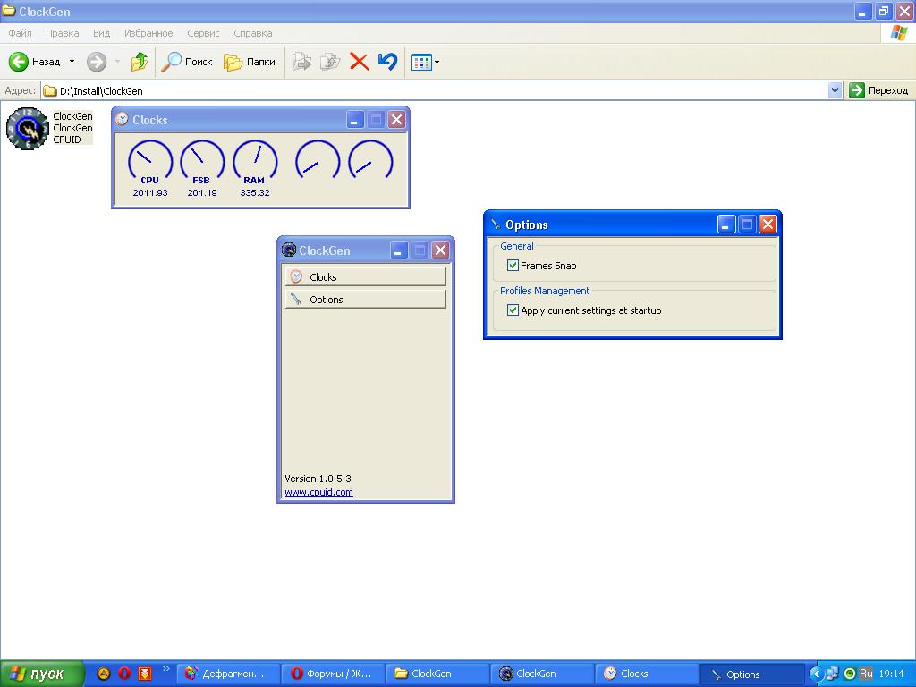The width and height of the screenshot is (916, 687).
Task: Click the orange download quick launch icon
Action: (145, 674)
